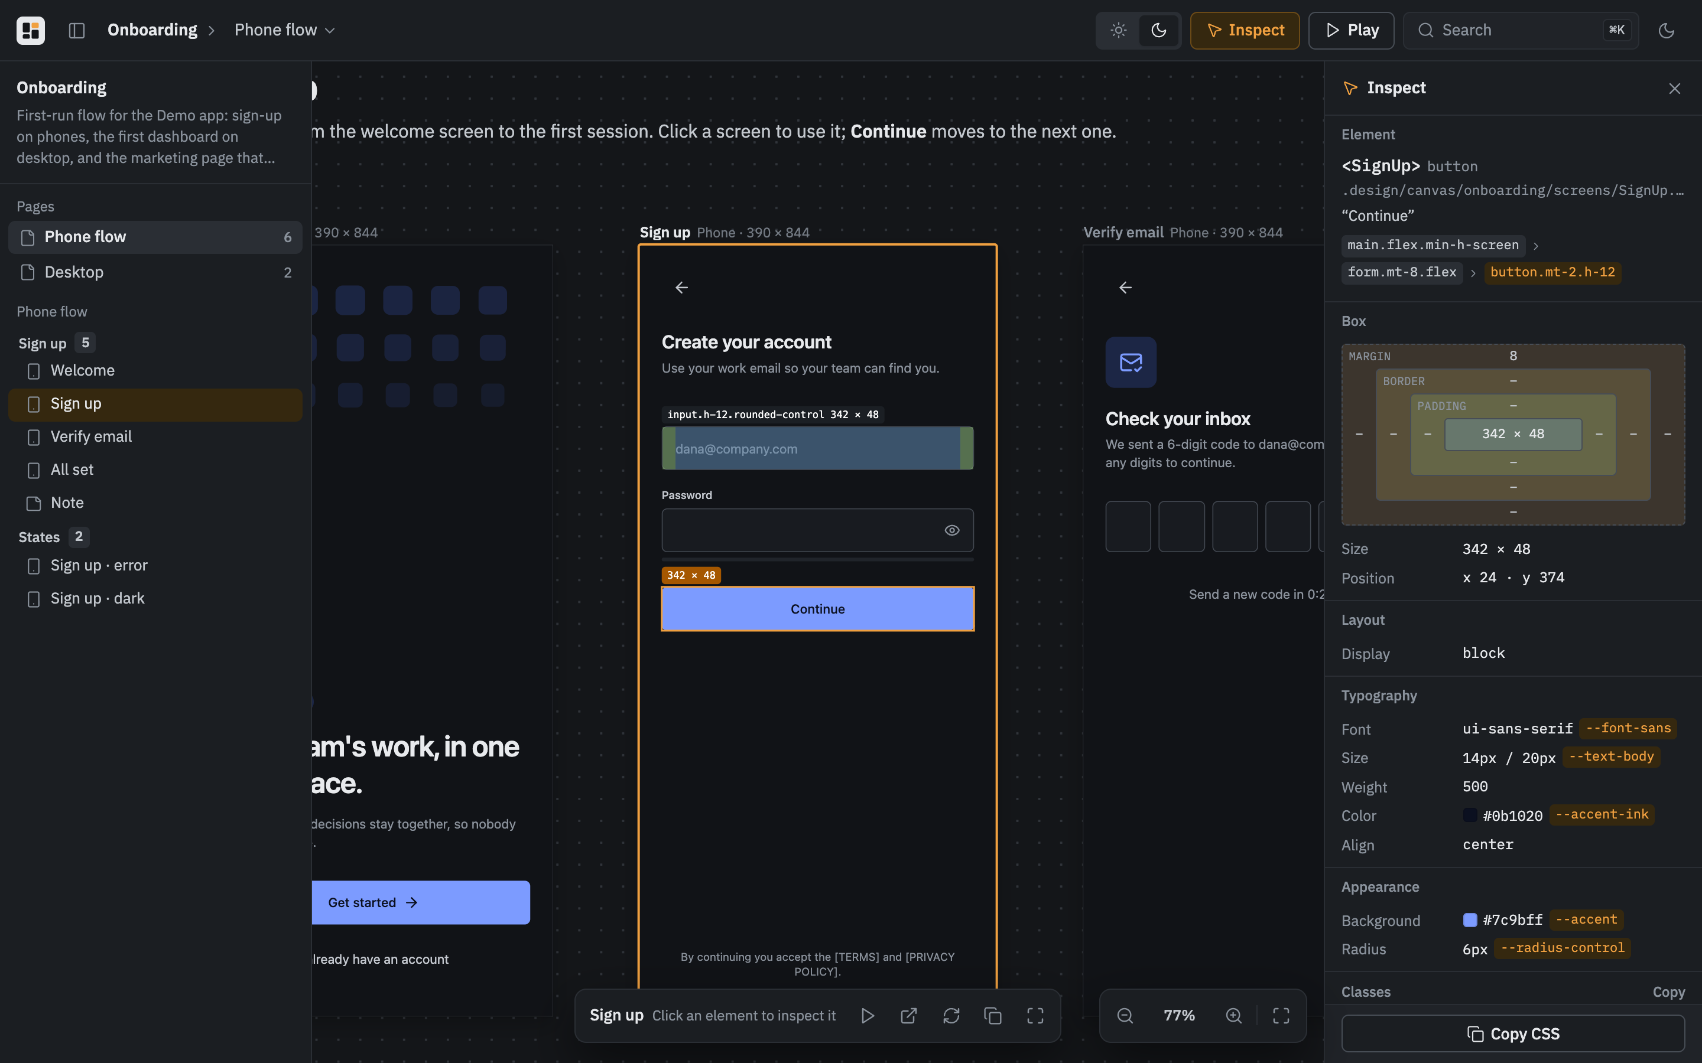This screenshot has height=1063, width=1702.
Task: Click the --accent-ink token
Action: pyautogui.click(x=1602, y=815)
